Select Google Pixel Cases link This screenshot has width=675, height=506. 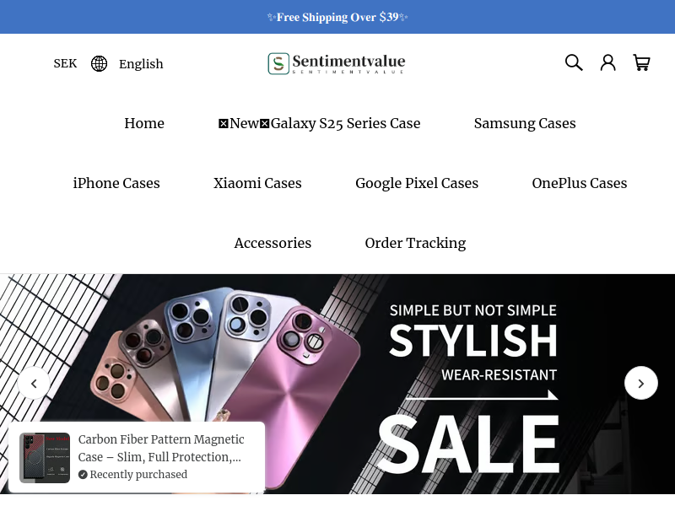pyautogui.click(x=417, y=183)
